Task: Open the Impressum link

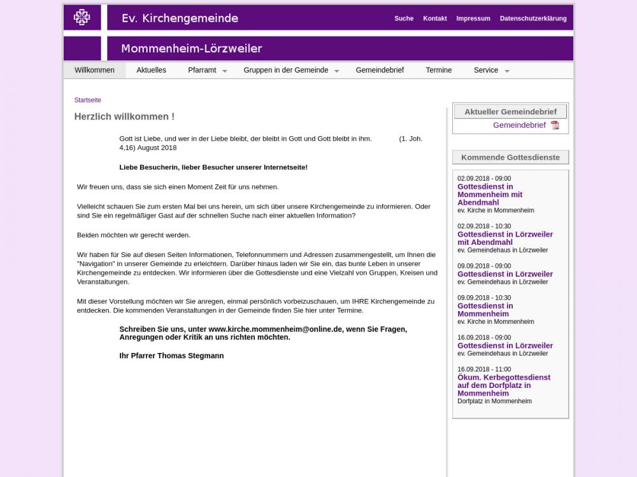Action: pyautogui.click(x=473, y=18)
